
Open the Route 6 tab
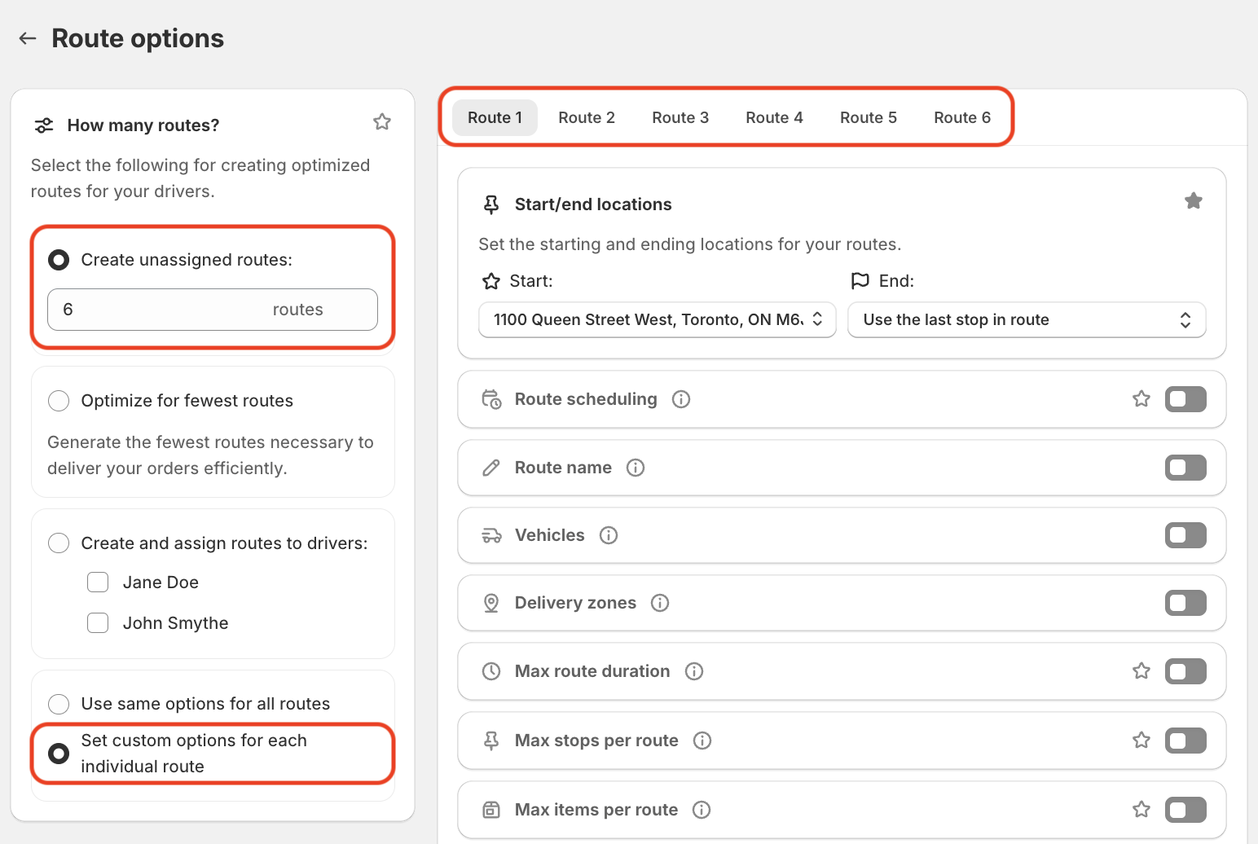click(961, 117)
